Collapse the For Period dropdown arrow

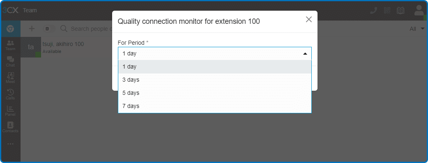click(305, 53)
